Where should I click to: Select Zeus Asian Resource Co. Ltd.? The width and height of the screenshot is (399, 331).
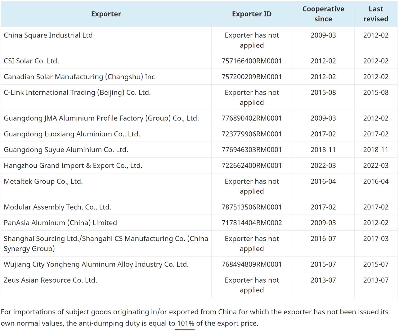click(x=50, y=280)
